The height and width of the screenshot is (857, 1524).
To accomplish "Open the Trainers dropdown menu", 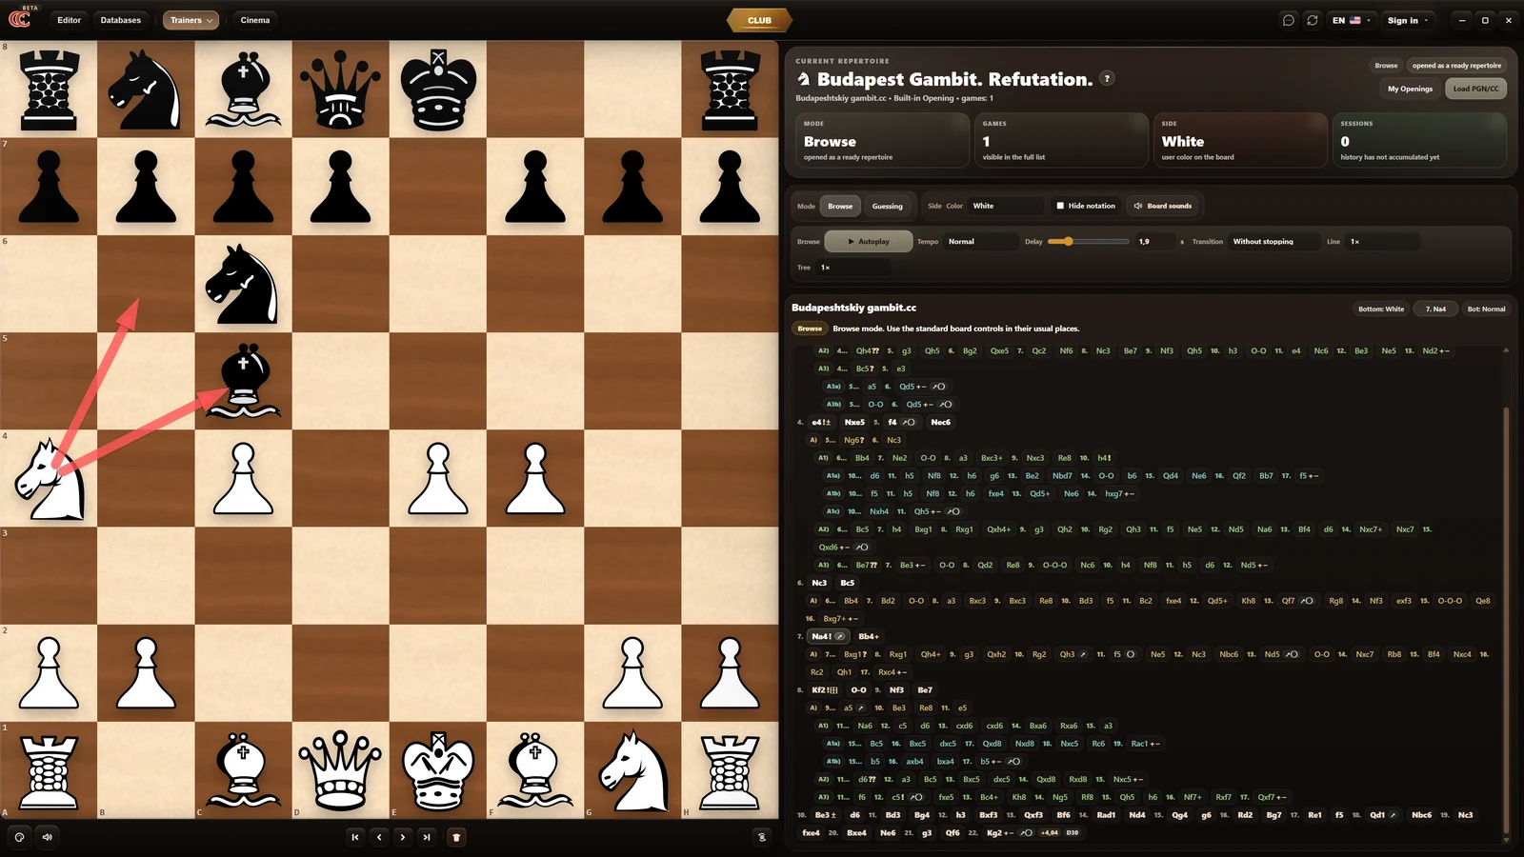I will pos(190,20).
